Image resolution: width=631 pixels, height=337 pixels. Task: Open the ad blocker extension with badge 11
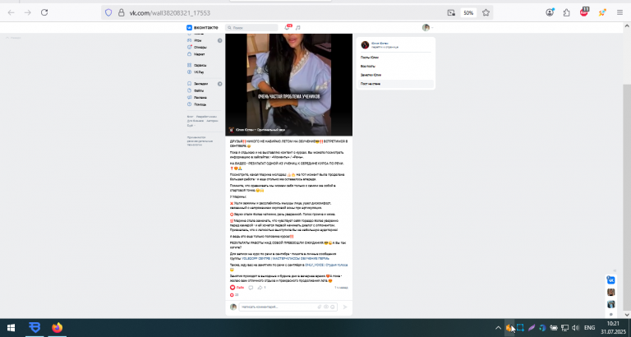coord(584,12)
